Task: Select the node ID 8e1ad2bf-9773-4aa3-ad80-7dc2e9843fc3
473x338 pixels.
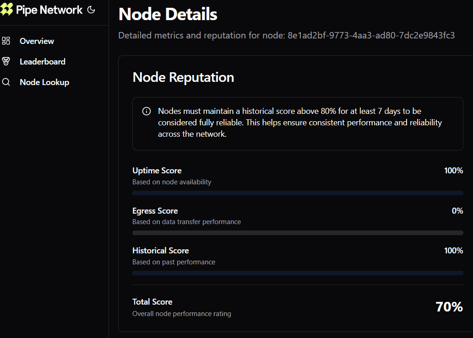Action: (x=371, y=35)
